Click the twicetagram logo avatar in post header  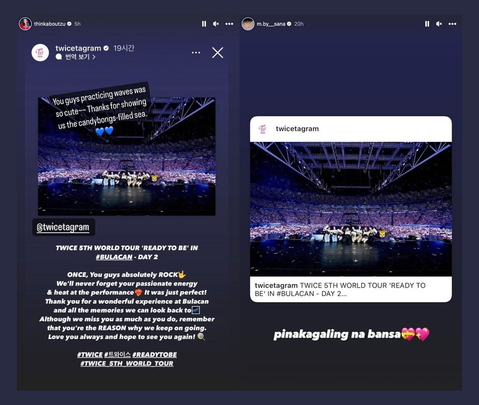[40, 52]
